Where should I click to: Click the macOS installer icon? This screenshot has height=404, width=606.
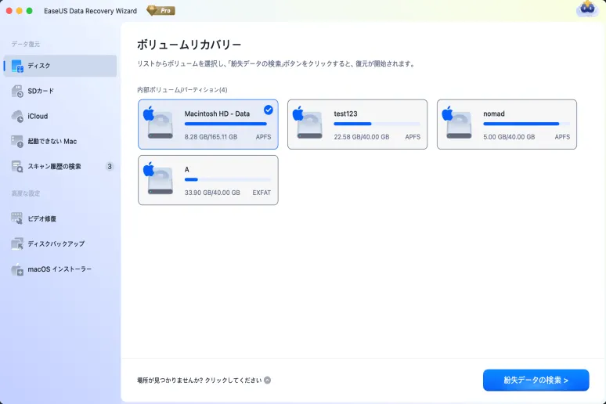pyautogui.click(x=17, y=269)
